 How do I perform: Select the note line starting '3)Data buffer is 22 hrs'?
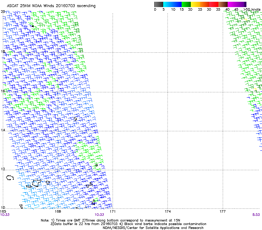(x=128, y=224)
